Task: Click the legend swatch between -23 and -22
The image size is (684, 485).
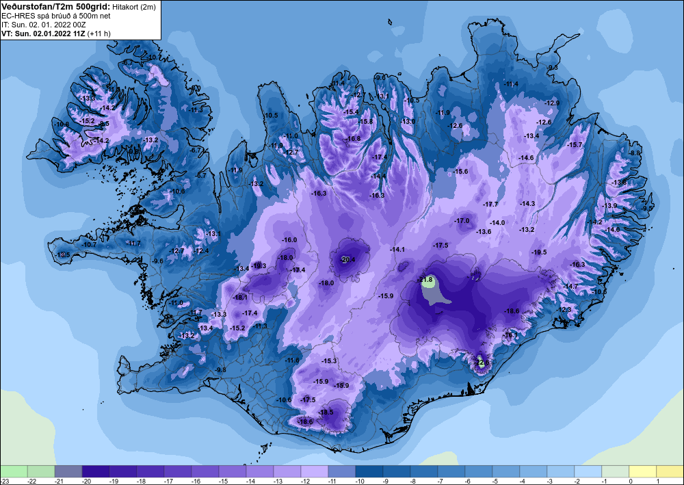Action: pyautogui.click(x=14, y=471)
